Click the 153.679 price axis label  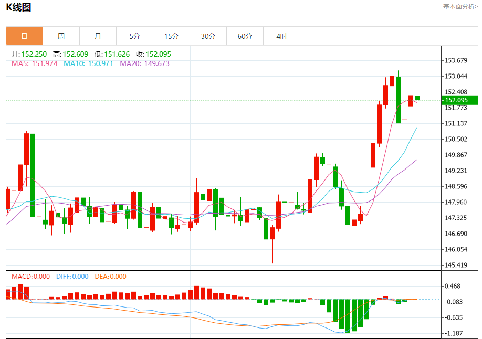pyautogui.click(x=456, y=60)
